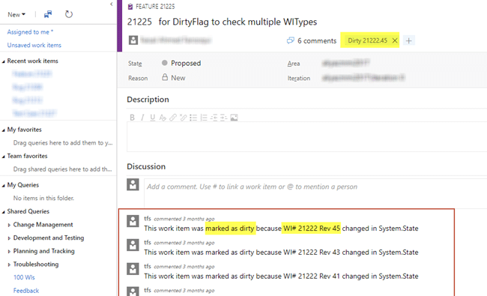Add a new tag with plus button
487x296 pixels.
coord(409,40)
